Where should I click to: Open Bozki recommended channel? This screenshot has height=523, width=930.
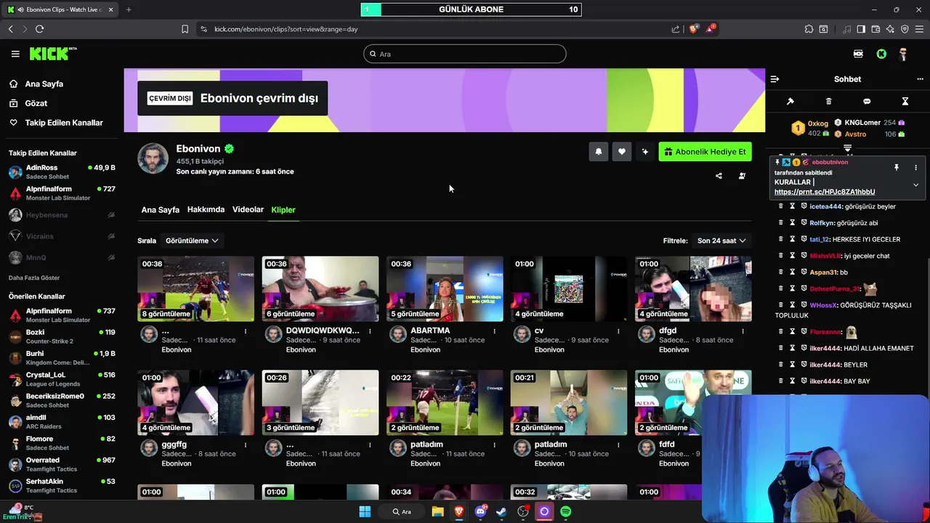62,336
